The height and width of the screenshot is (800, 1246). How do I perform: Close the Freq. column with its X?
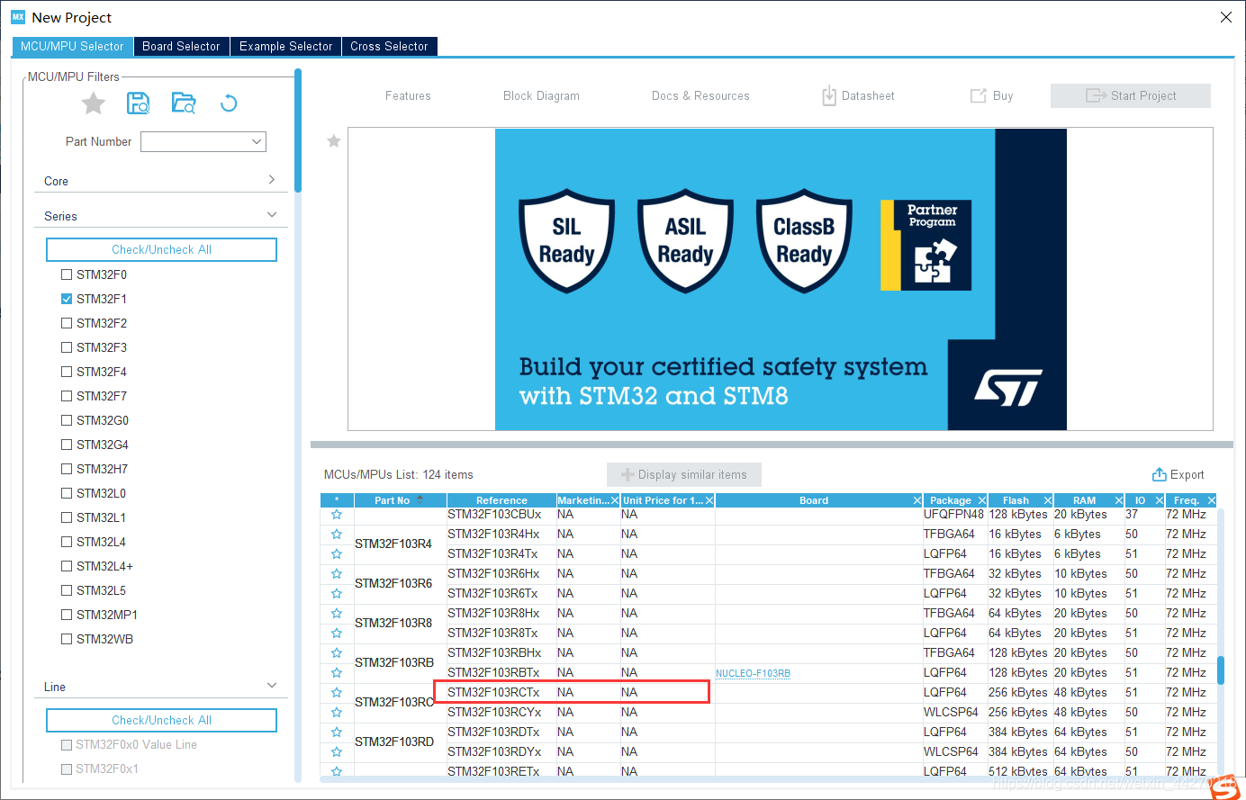[x=1212, y=500]
